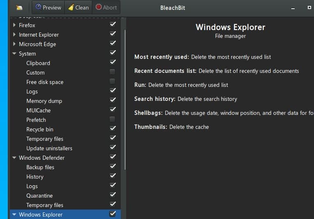Viewport: 314px width, 219px height.
Task: Select the Microsoft Edge cleaner entry
Action: 37,44
